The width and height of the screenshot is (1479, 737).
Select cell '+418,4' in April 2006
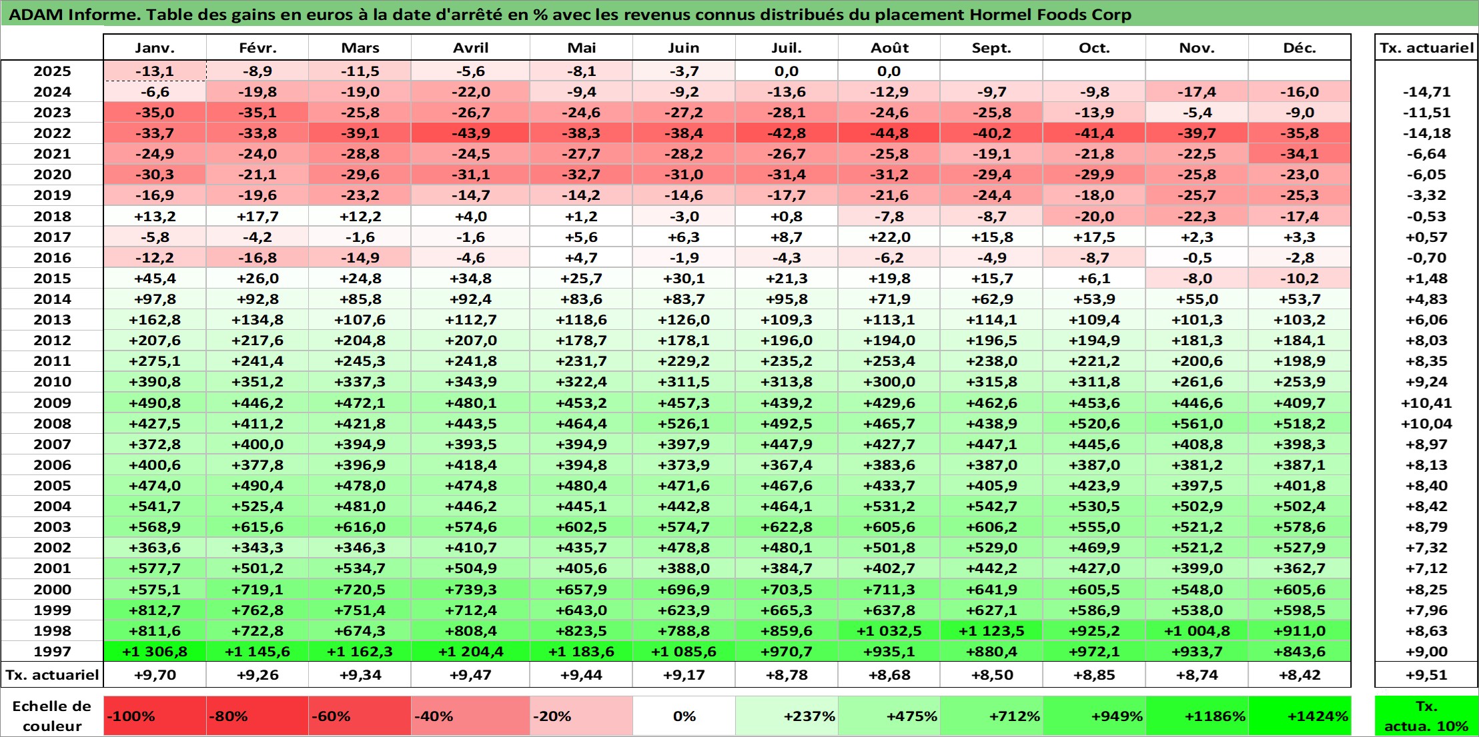tap(470, 465)
